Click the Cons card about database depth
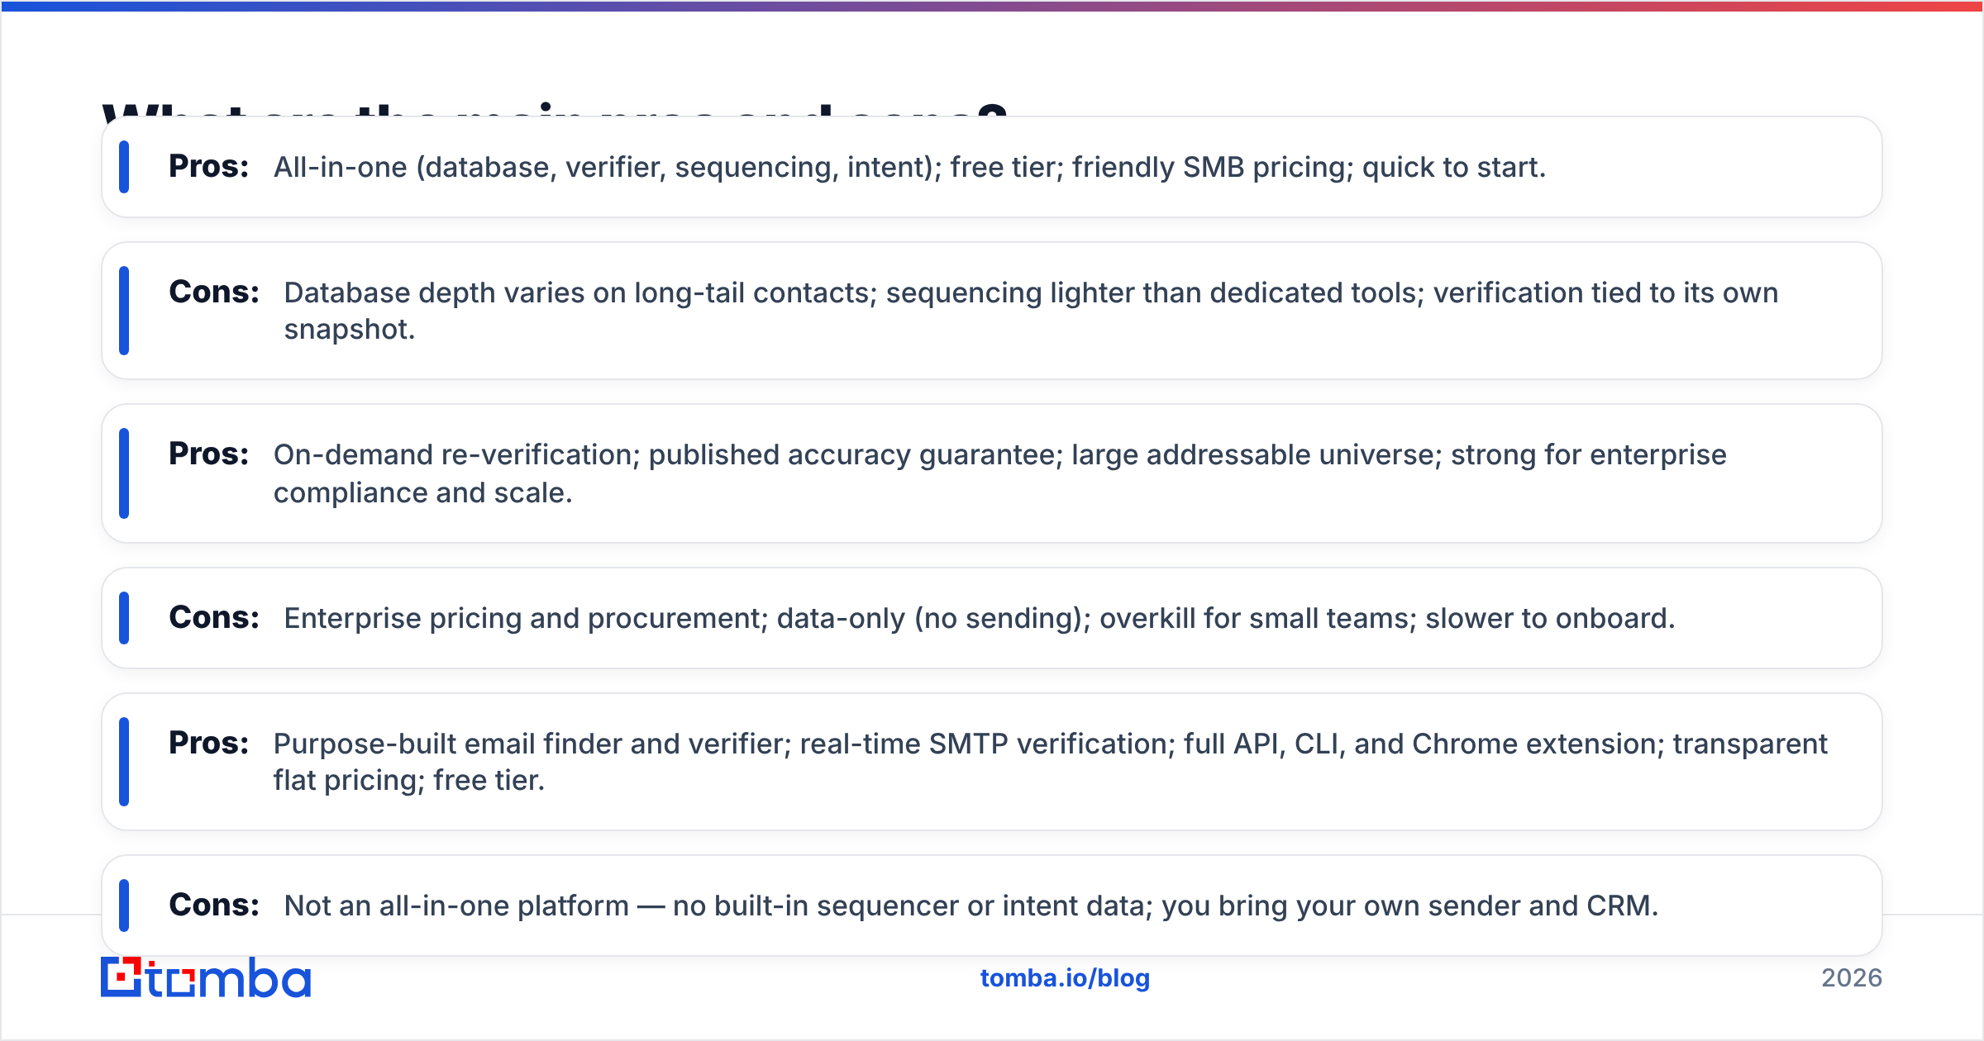The width and height of the screenshot is (1984, 1041). coord(992,311)
